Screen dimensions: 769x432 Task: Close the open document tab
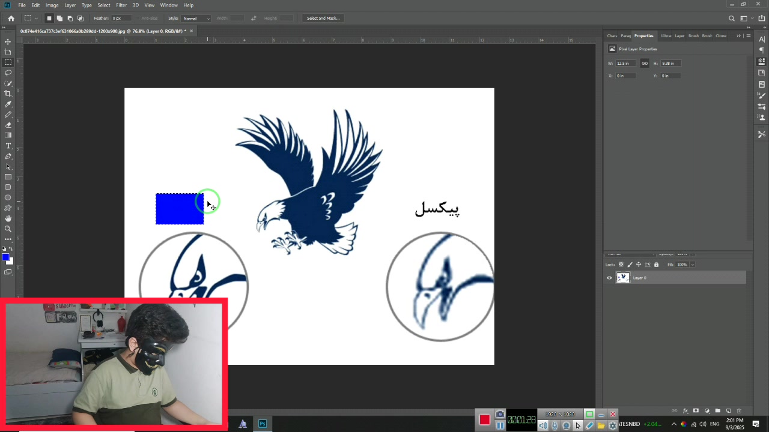(x=192, y=31)
